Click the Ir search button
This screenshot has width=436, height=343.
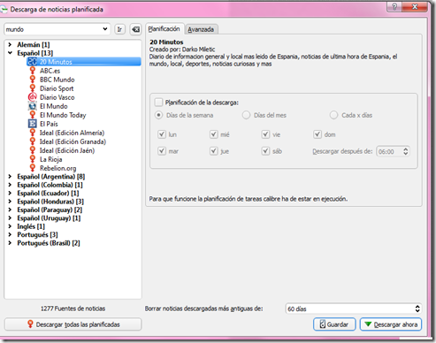[119, 29]
